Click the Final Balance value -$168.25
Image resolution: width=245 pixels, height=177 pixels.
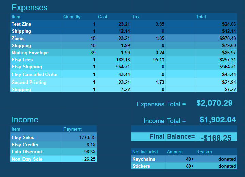coord(216,138)
